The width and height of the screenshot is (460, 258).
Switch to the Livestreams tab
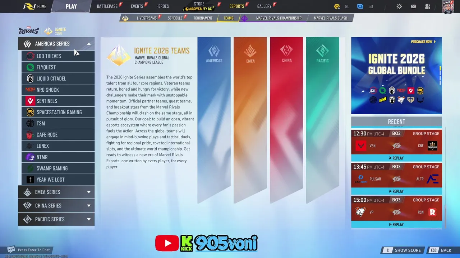147,18
